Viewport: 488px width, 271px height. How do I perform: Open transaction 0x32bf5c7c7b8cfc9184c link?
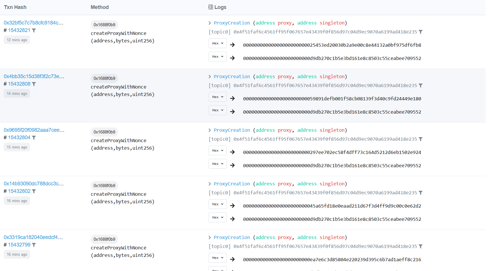pyautogui.click(x=33, y=23)
